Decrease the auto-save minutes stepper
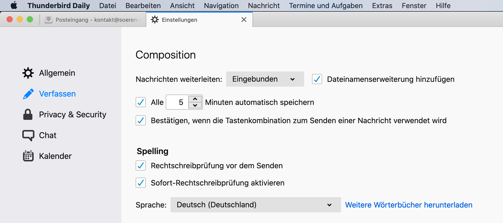 [195, 105]
